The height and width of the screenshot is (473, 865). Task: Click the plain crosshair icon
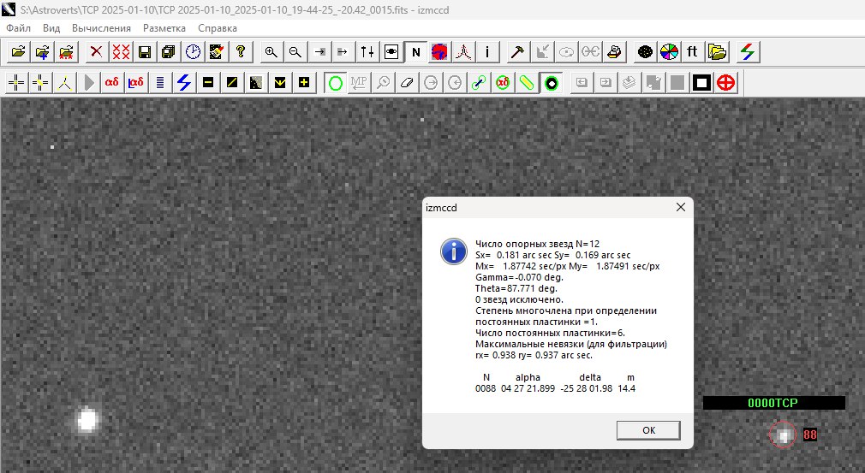pyautogui.click(x=16, y=83)
